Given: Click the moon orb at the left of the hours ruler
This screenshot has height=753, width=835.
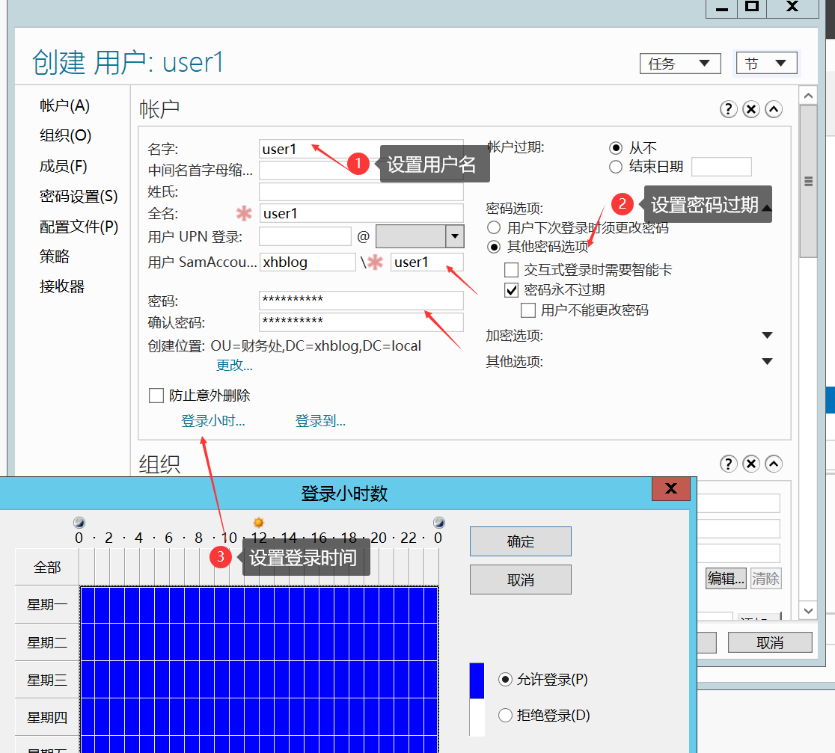Looking at the screenshot, I should [x=79, y=522].
